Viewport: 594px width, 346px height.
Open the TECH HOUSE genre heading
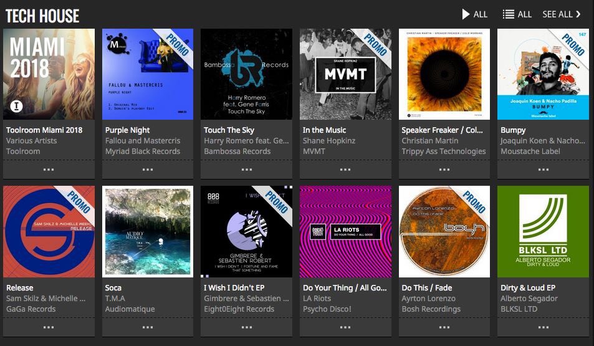42,16
